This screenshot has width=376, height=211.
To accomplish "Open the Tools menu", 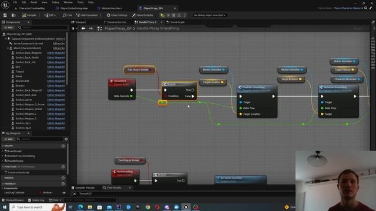I will tap(80, 2).
